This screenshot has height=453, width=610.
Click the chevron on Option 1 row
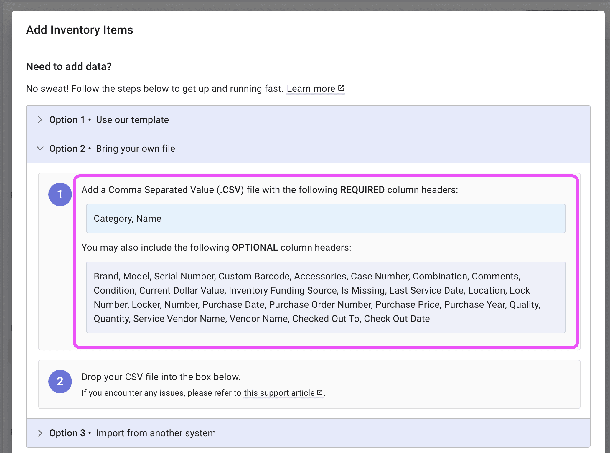40,119
